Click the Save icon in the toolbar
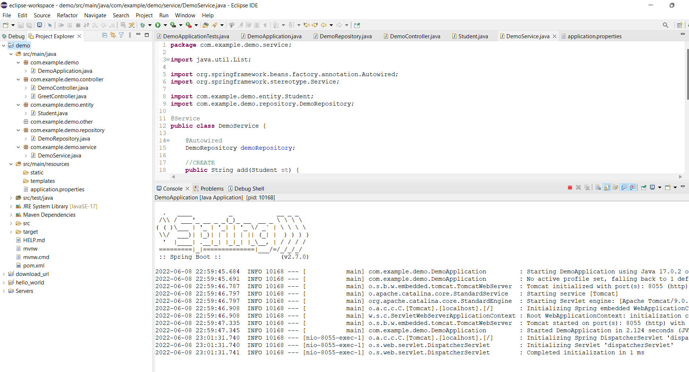This screenshot has height=372, width=689. (x=21, y=25)
